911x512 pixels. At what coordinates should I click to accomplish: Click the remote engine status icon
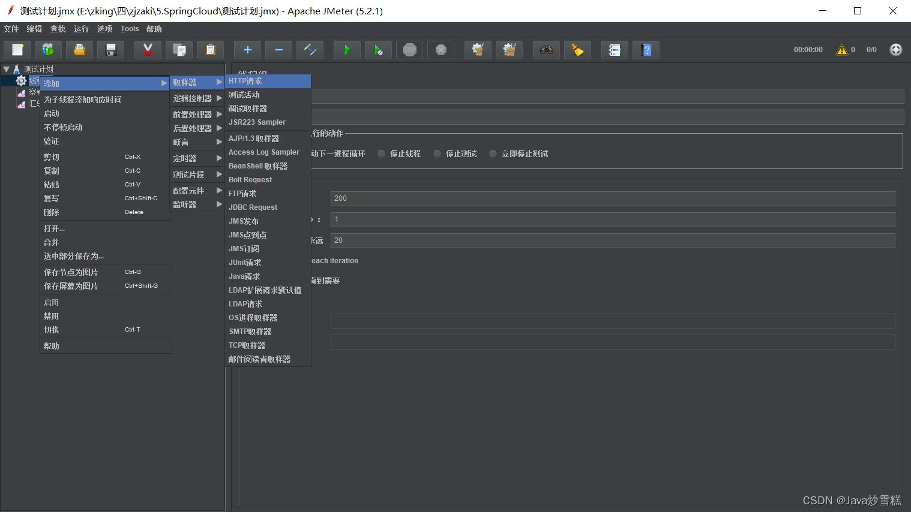pos(896,50)
